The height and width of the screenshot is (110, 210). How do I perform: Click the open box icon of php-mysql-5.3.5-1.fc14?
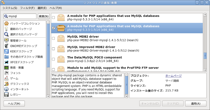pos(61,28)
